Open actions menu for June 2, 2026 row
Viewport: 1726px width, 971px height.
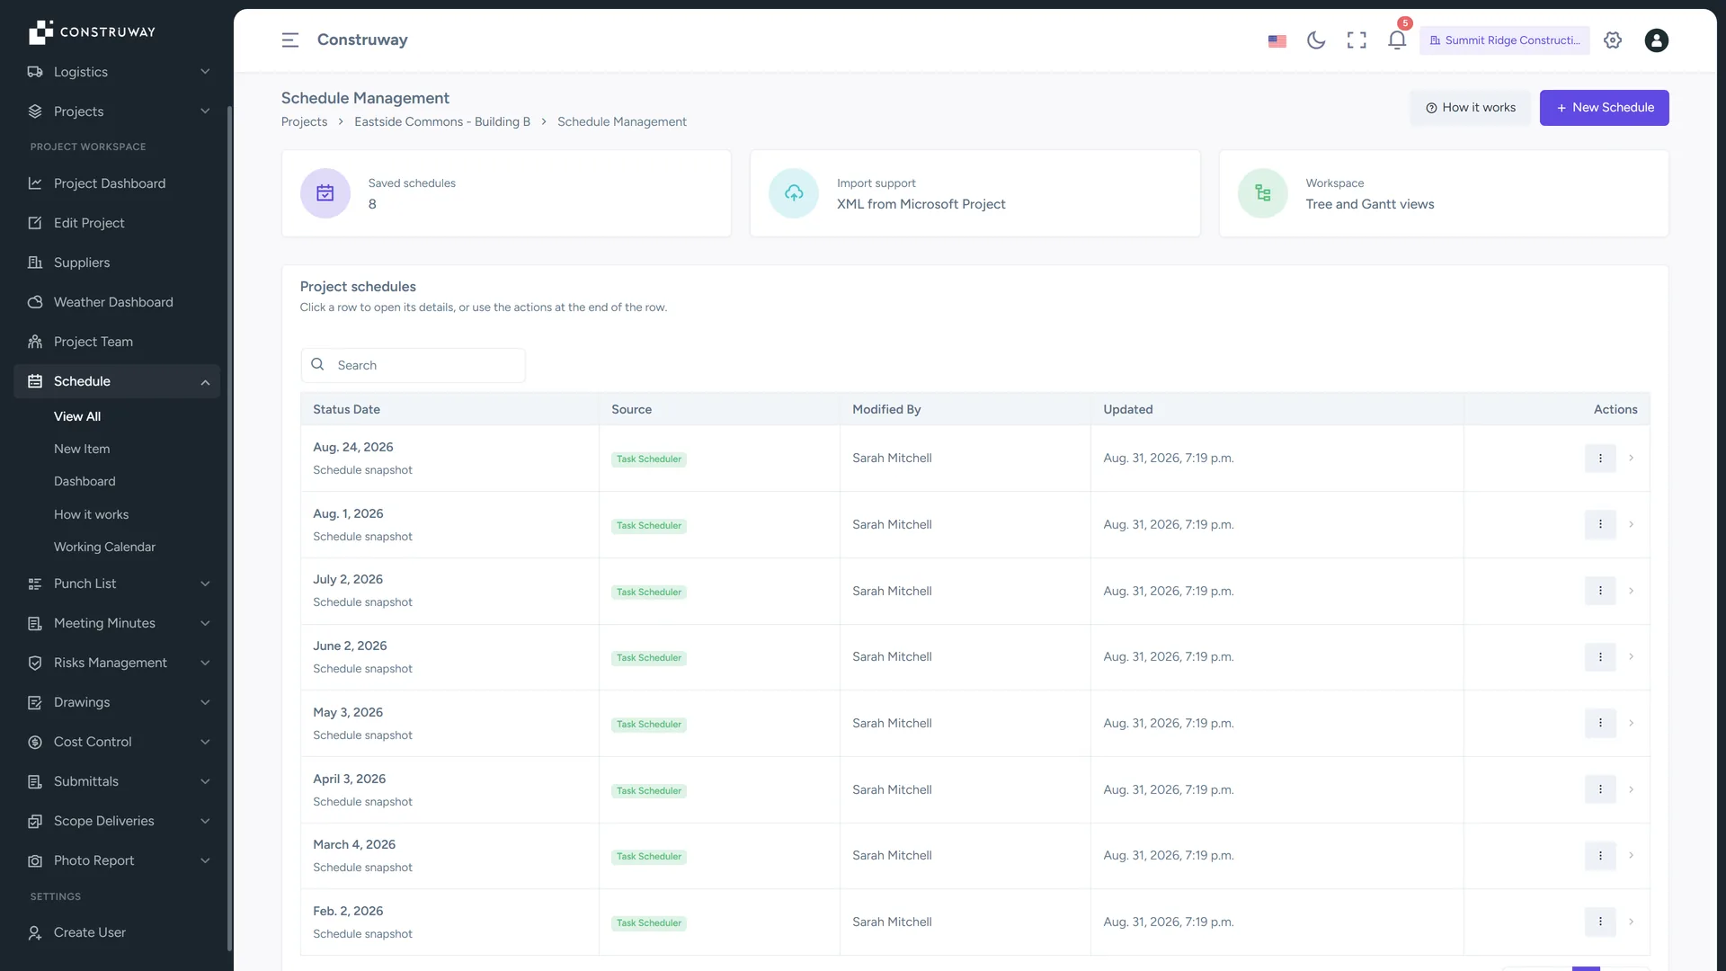point(1600,657)
